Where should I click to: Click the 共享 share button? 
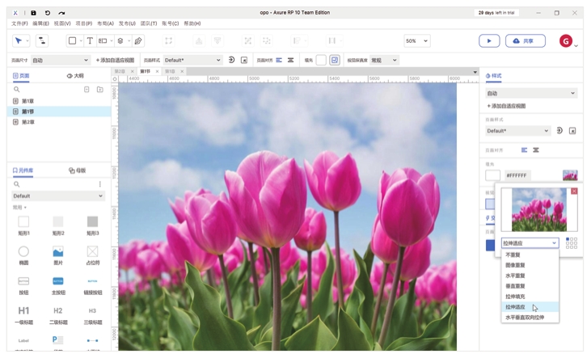pos(525,40)
